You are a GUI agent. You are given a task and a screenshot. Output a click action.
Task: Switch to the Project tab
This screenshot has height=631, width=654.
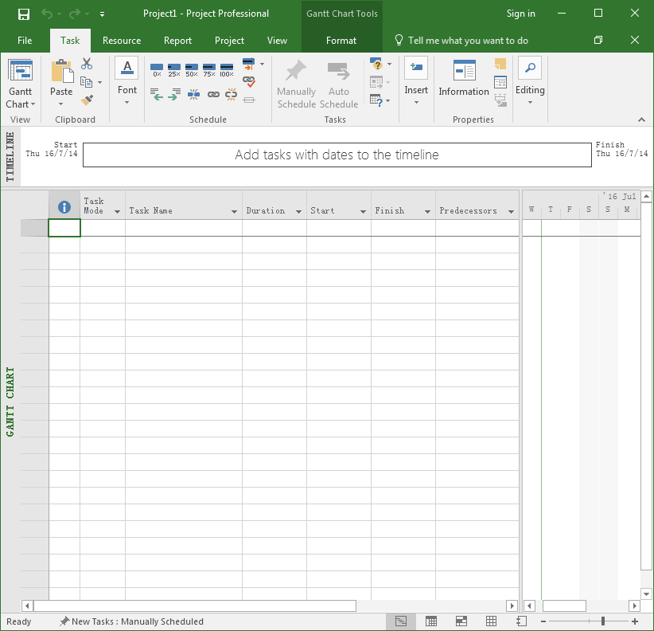coord(229,41)
